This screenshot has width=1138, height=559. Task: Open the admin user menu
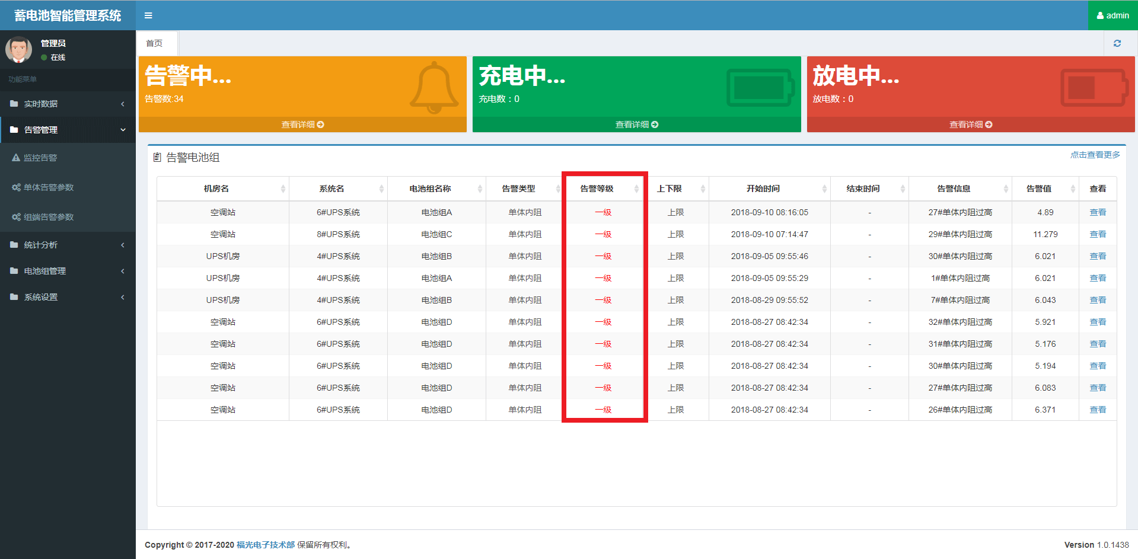click(x=1113, y=15)
